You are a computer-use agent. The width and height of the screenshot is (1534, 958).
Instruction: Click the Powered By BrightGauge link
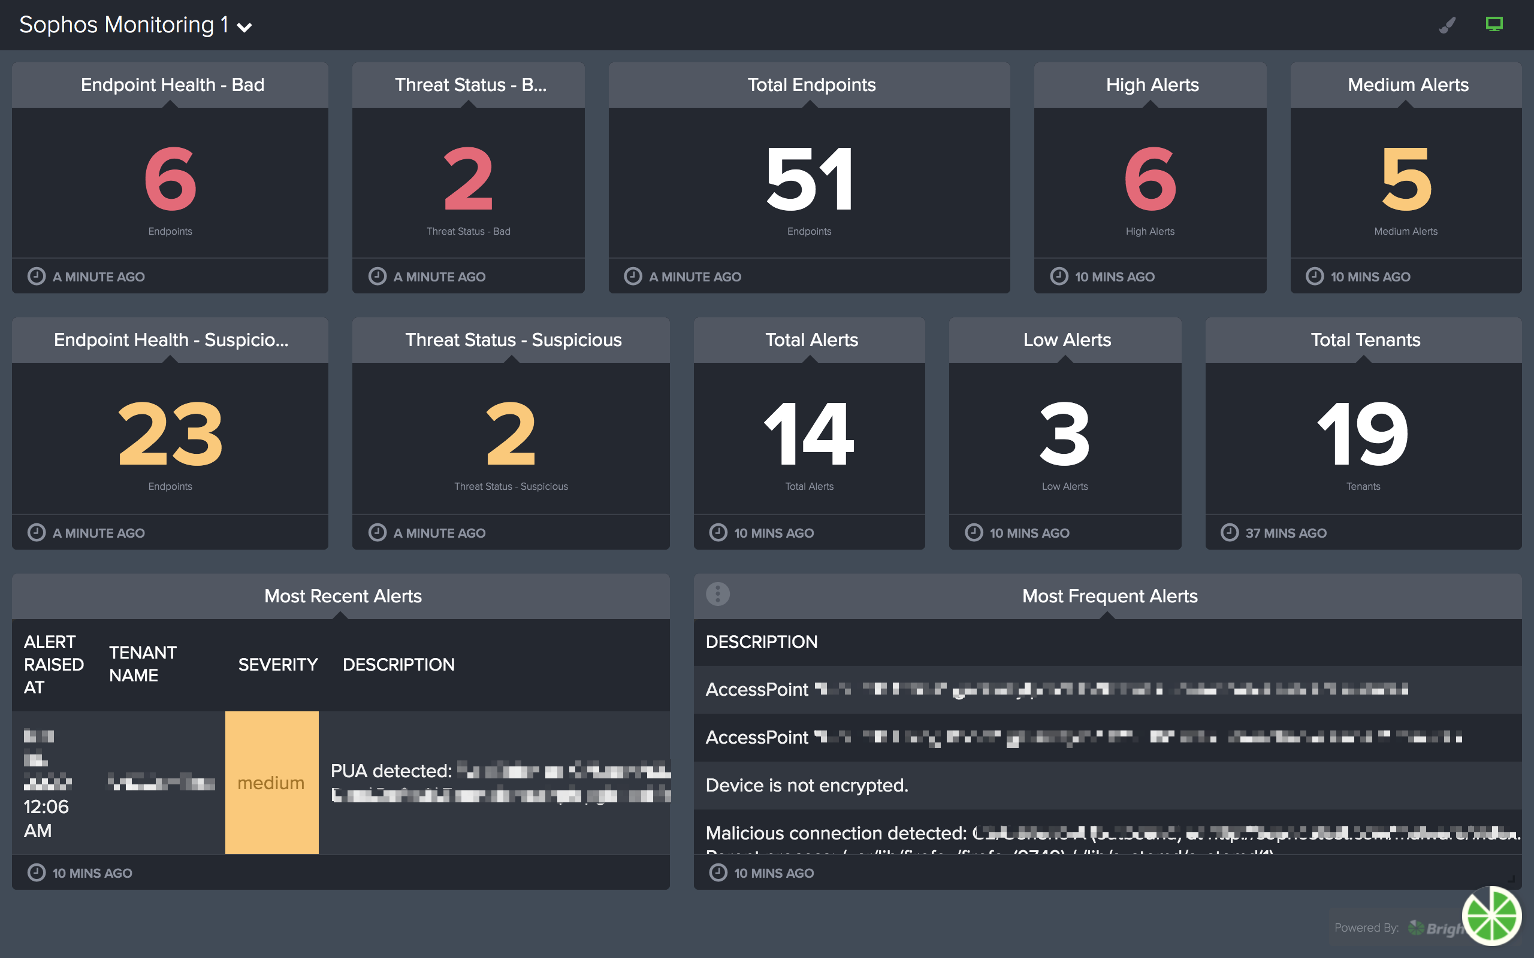(x=1400, y=927)
